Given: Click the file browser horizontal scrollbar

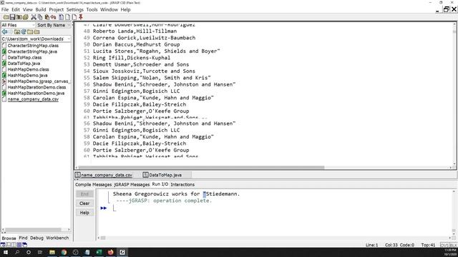Looking at the screenshot, I should (34, 230).
